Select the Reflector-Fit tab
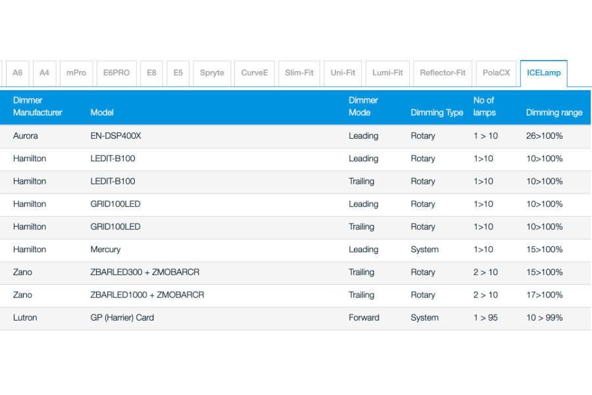Image resolution: width=592 pixels, height=395 pixels. tap(443, 73)
